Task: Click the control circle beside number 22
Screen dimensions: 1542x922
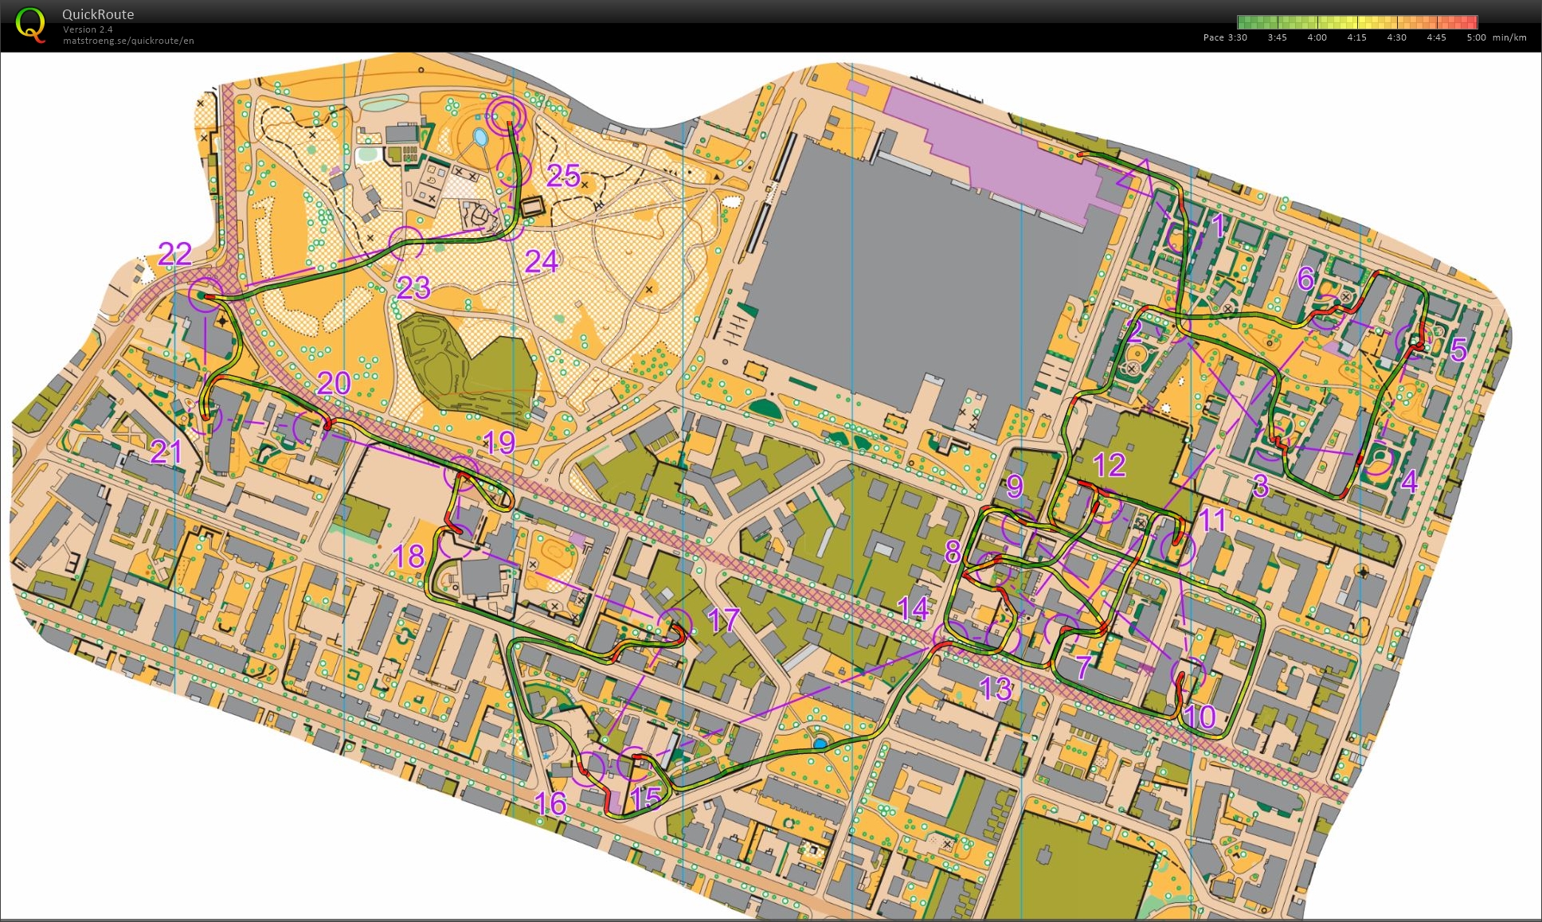Action: 205,295
